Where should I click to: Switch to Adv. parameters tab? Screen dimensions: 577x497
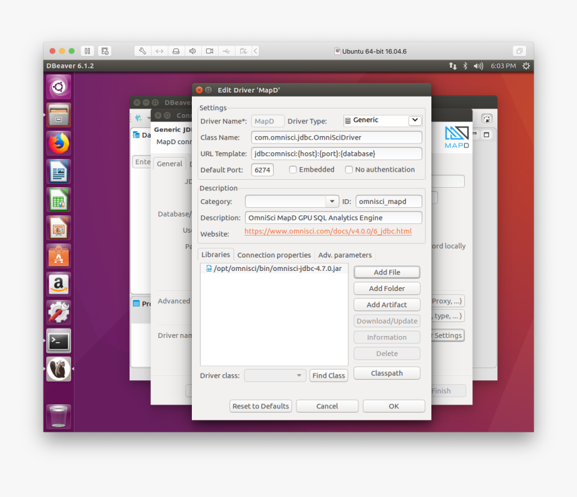[345, 255]
